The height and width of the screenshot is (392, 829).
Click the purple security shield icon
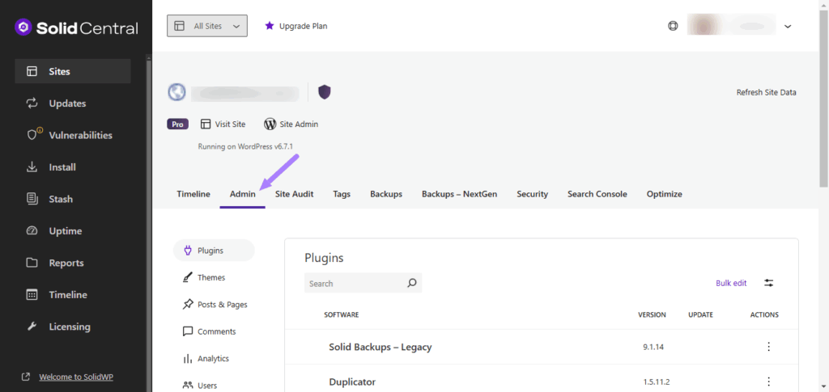tap(324, 92)
